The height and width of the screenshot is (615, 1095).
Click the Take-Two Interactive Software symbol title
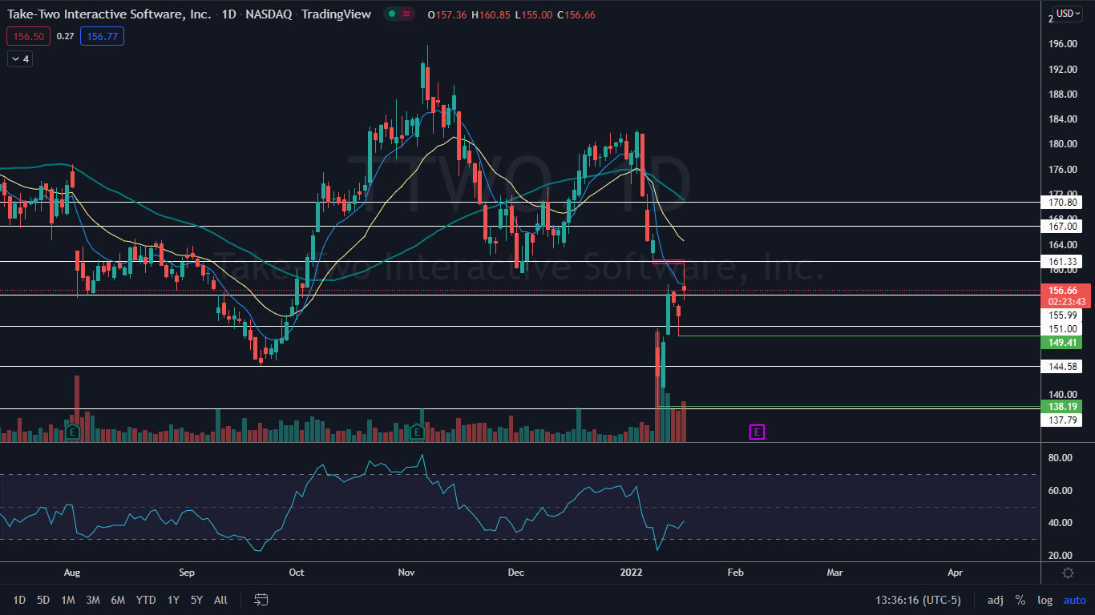[110, 14]
